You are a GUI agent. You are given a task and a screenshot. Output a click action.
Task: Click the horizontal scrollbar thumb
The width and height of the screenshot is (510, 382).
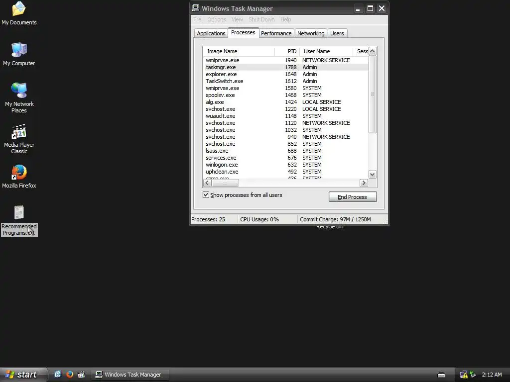(x=226, y=183)
